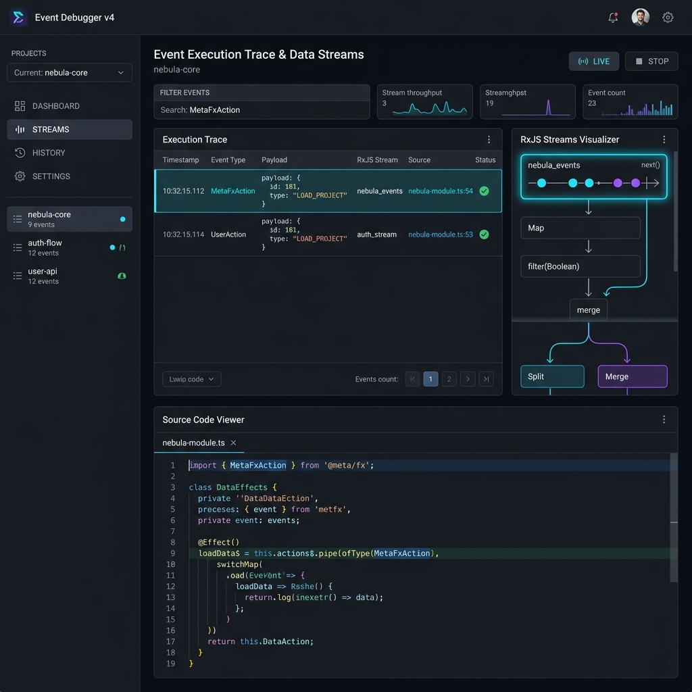Go to events page 1
This screenshot has height=692, width=692.
pos(430,379)
